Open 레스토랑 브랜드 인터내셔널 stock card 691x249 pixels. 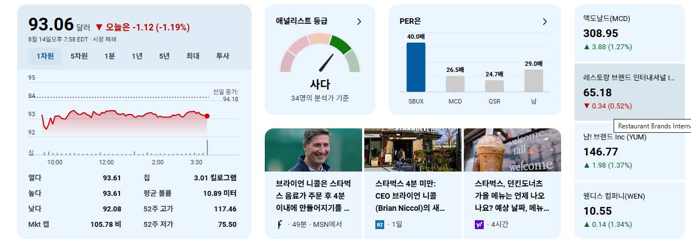click(x=630, y=92)
